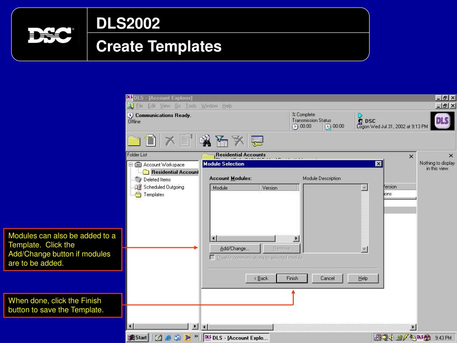
Task: Click the Remove Filter icon
Action: coord(238,141)
